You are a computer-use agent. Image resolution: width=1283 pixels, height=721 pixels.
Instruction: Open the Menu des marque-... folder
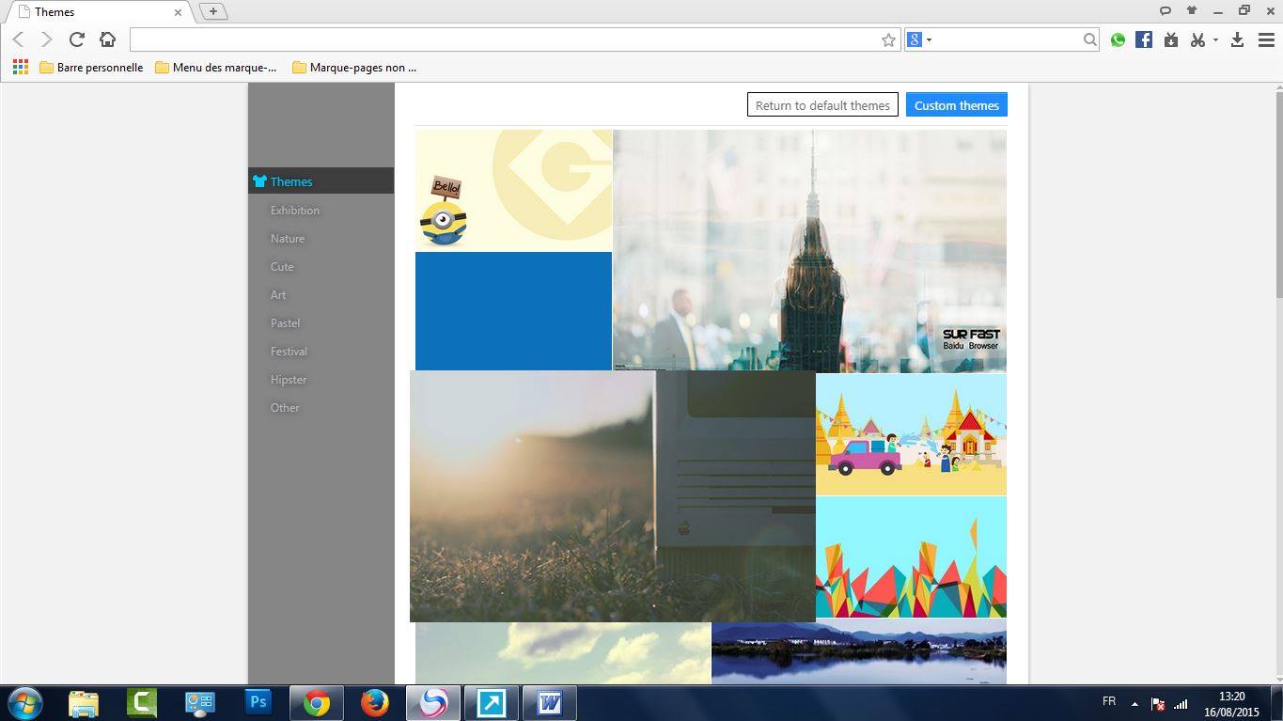(216, 68)
